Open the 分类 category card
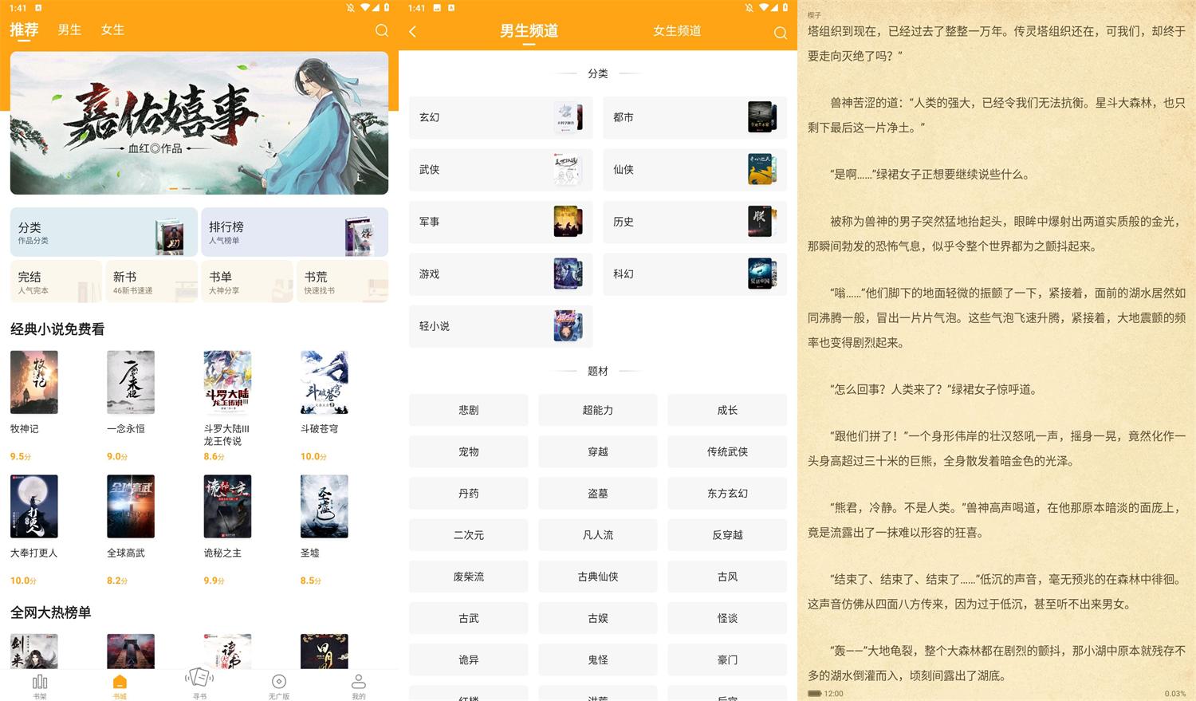Screen dimensions: 1196x701 [x=103, y=232]
